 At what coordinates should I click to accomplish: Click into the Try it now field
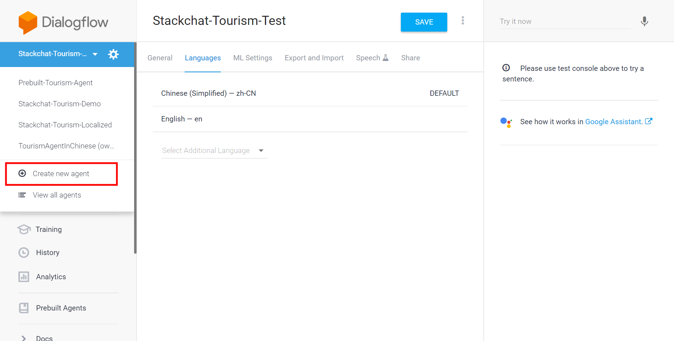click(565, 22)
